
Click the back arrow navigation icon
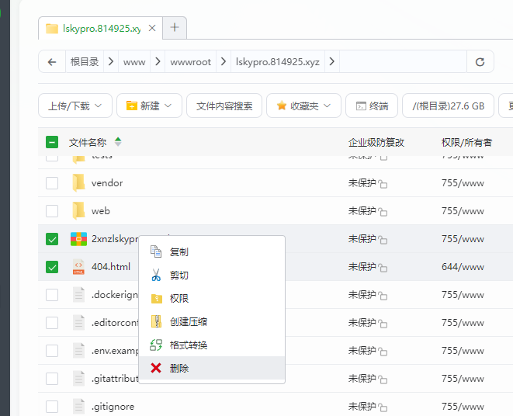[52, 62]
